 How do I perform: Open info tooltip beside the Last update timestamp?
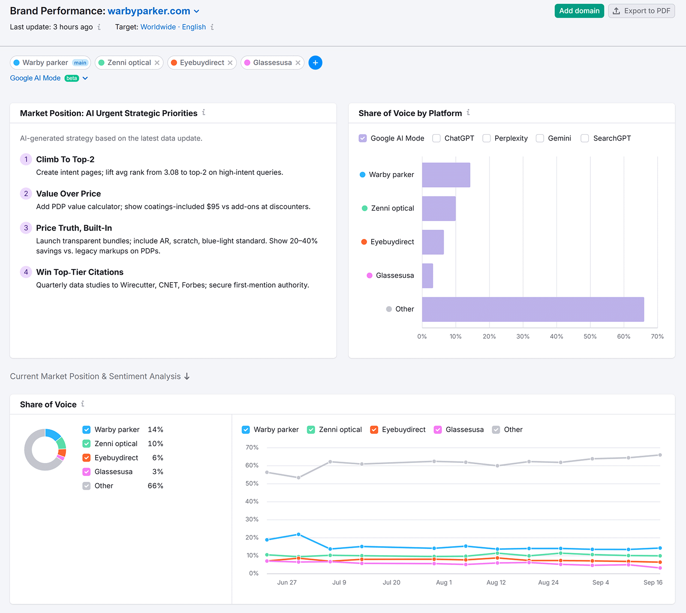[x=99, y=27]
